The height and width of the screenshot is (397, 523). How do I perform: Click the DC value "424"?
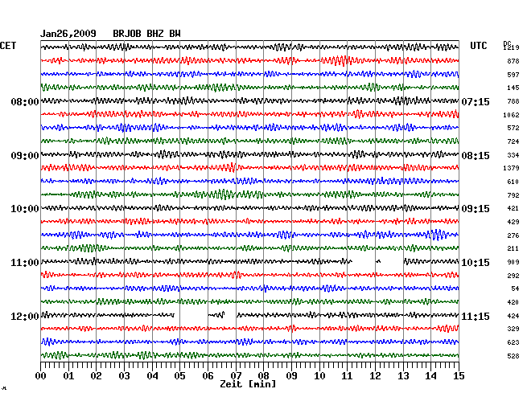513,315
